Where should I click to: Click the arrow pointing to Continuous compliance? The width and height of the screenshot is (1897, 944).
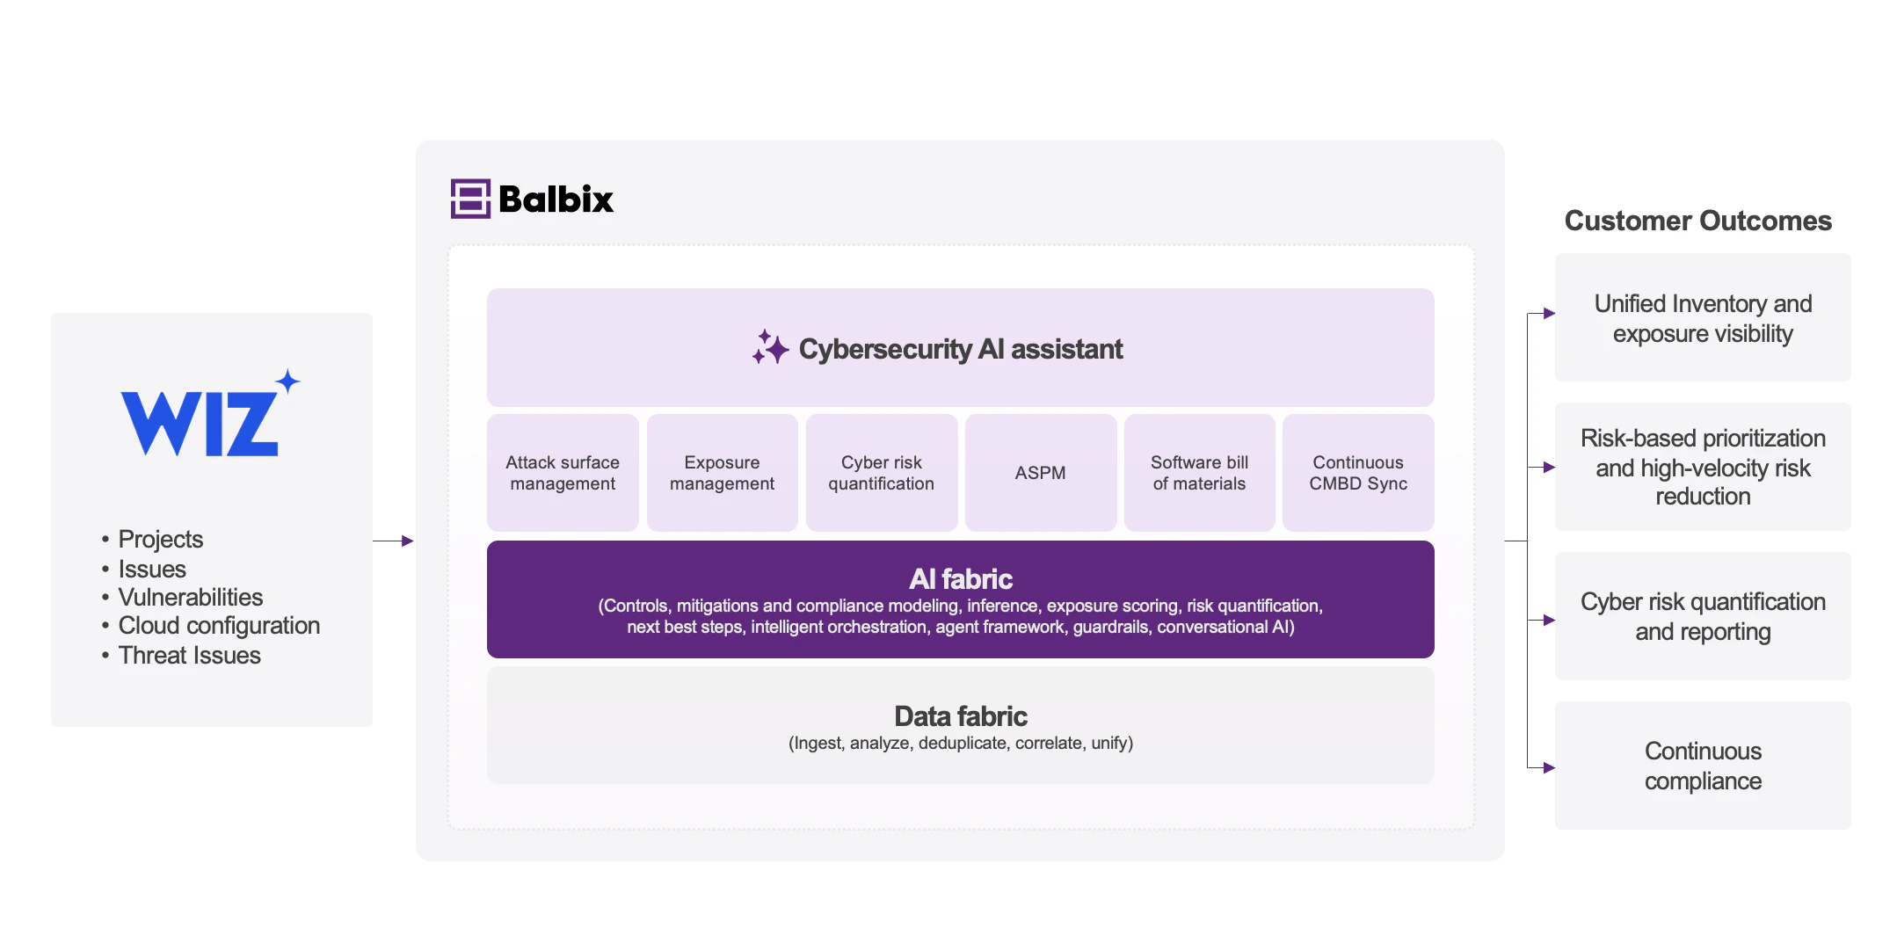pos(1547,767)
